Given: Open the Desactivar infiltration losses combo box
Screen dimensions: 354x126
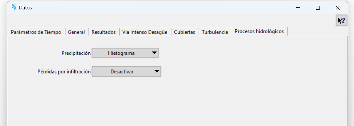Looking at the screenshot, I should (x=126, y=72).
